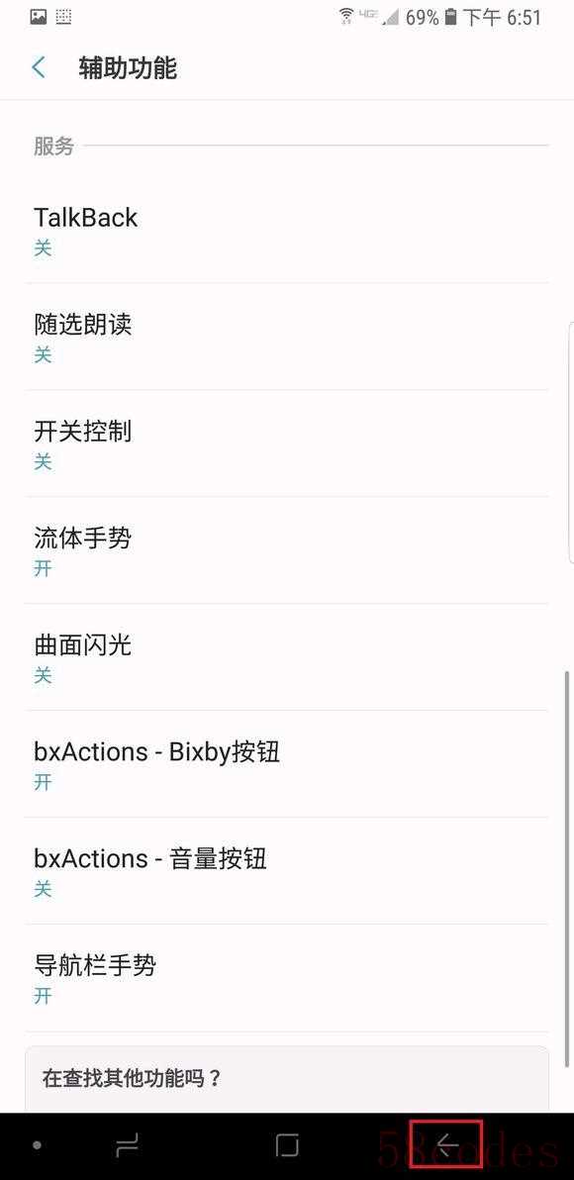Screen dimensions: 574x1180
Task: Tap the battery icon in status bar
Action: (450, 17)
